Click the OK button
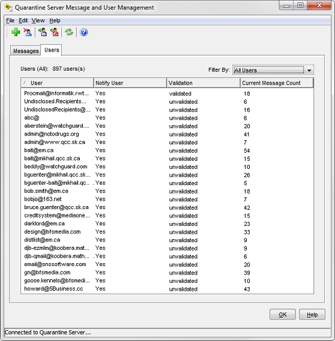 click(x=283, y=314)
